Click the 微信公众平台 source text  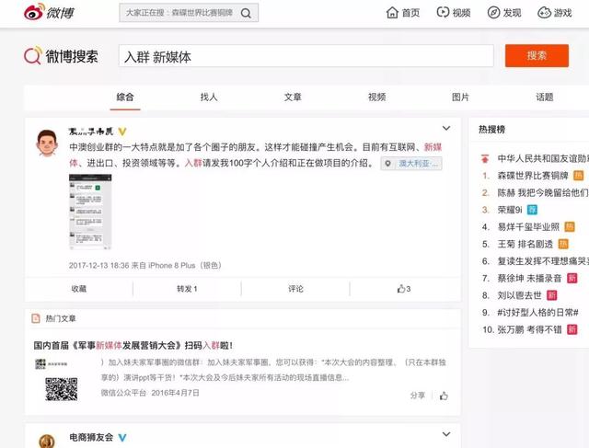(123, 393)
